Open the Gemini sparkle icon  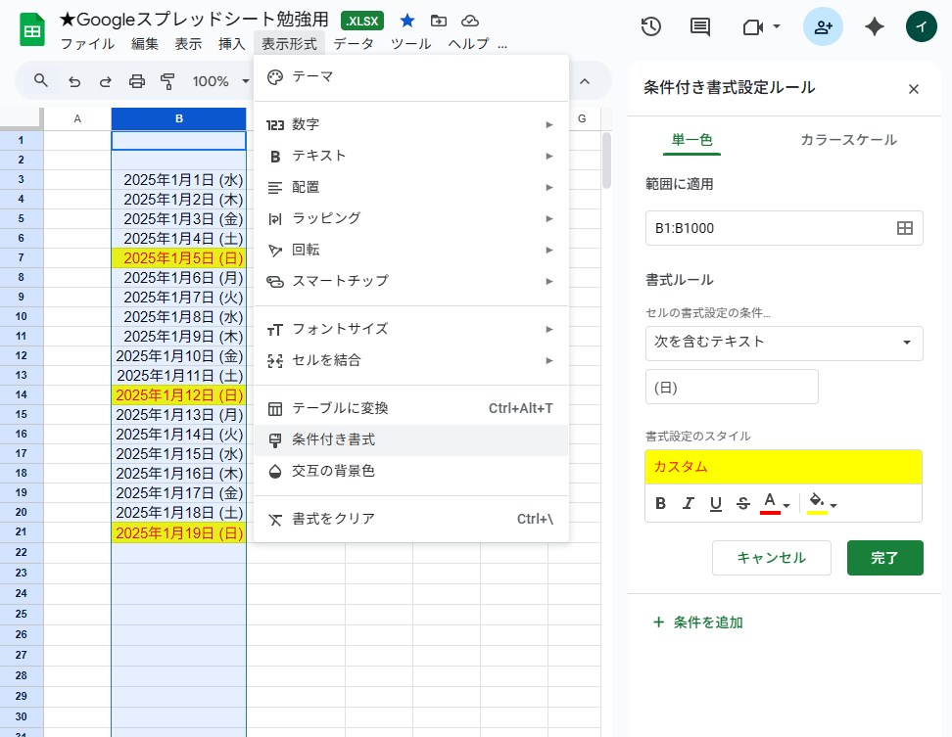tap(875, 27)
